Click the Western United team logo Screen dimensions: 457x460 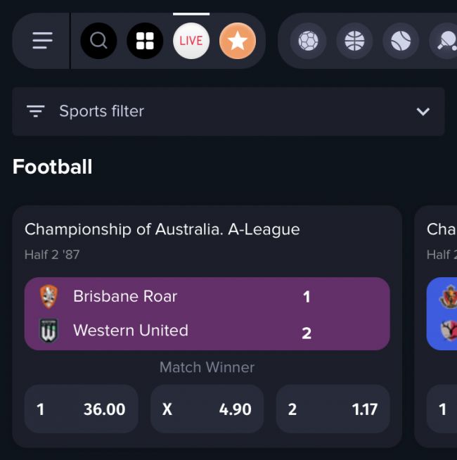tap(49, 331)
